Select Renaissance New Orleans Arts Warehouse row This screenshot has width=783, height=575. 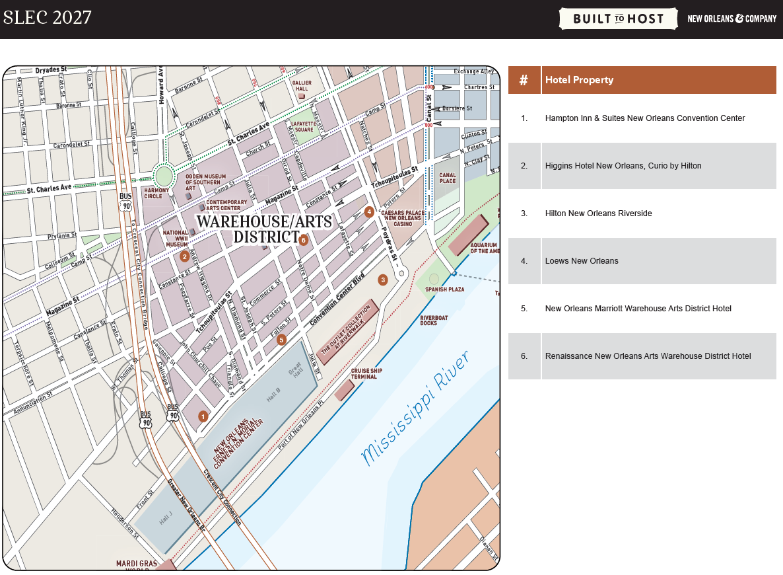pos(642,356)
